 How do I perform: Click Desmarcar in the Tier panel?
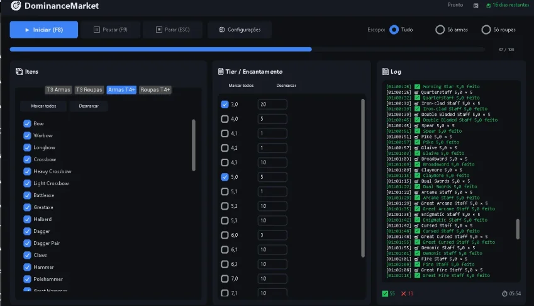(286, 86)
